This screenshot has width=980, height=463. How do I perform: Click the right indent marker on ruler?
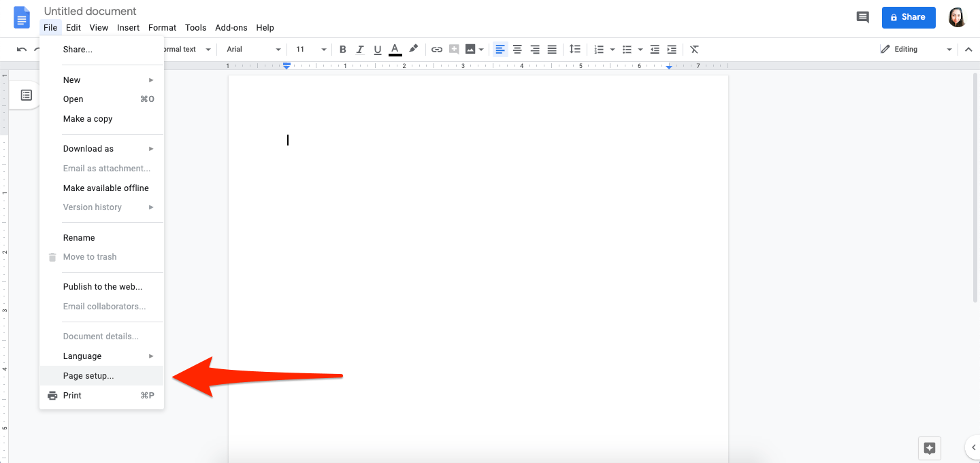670,67
